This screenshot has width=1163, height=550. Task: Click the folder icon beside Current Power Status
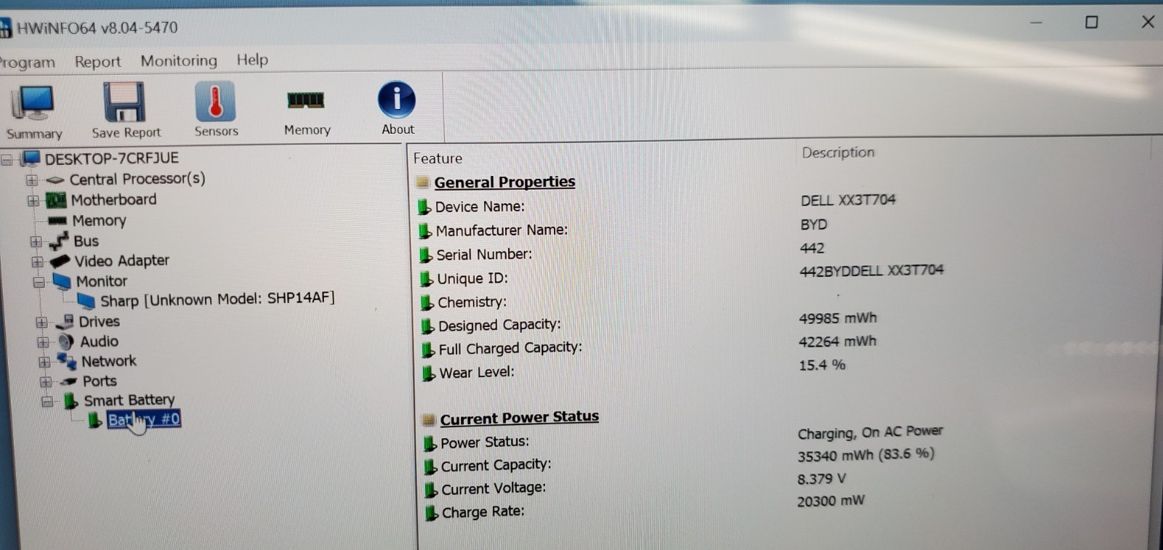tap(429, 419)
